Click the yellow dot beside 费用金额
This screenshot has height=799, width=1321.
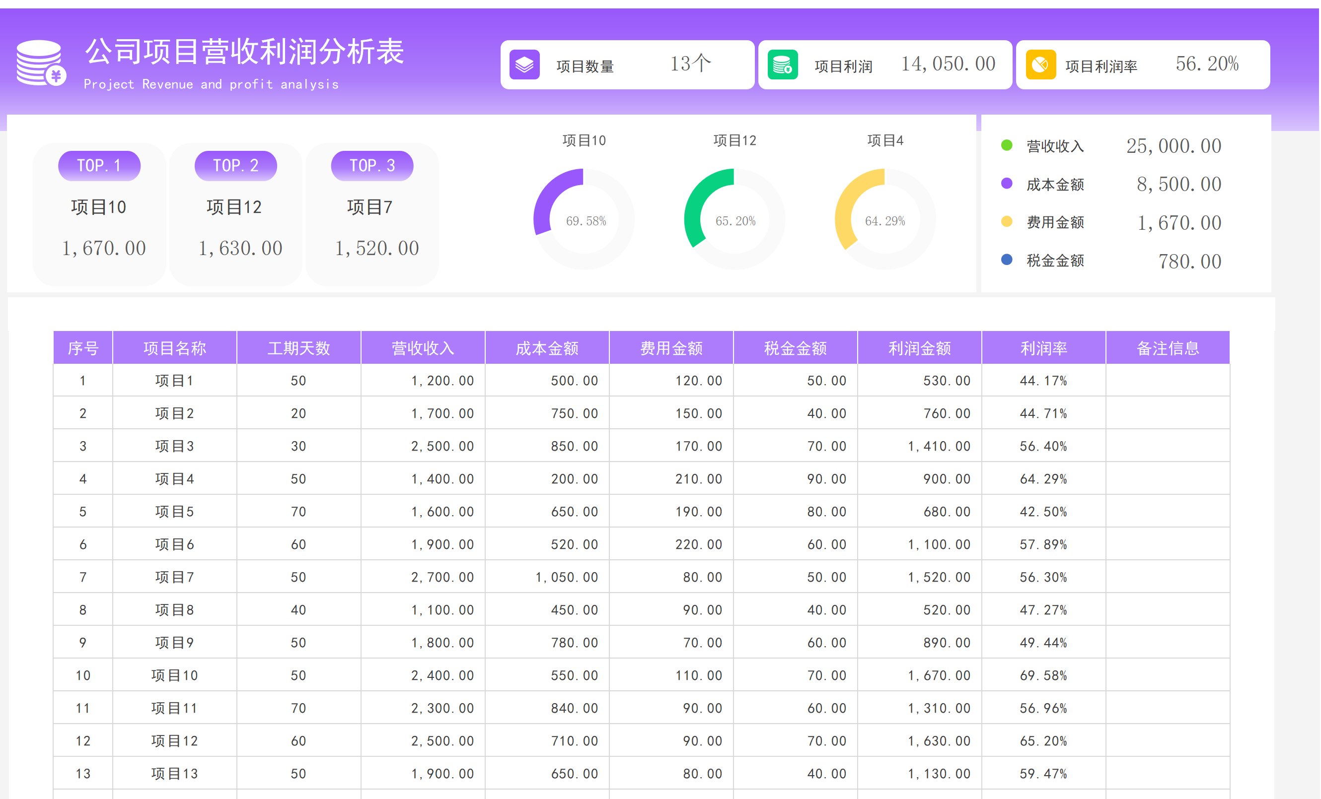click(1006, 221)
